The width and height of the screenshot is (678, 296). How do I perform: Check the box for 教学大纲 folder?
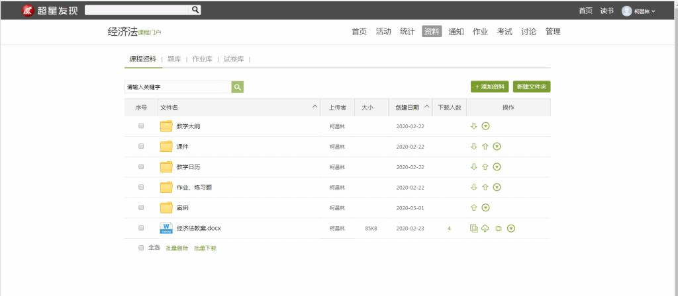coord(141,126)
